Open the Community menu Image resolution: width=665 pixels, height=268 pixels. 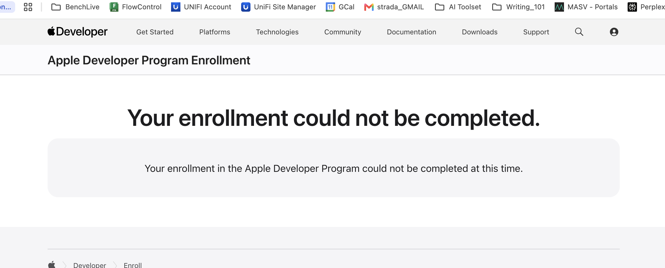pyautogui.click(x=343, y=32)
